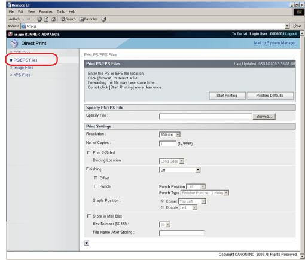Image resolution: width=305 pixels, height=260 pixels.
Task: Click the Restore Defaults button
Action: [270, 96]
